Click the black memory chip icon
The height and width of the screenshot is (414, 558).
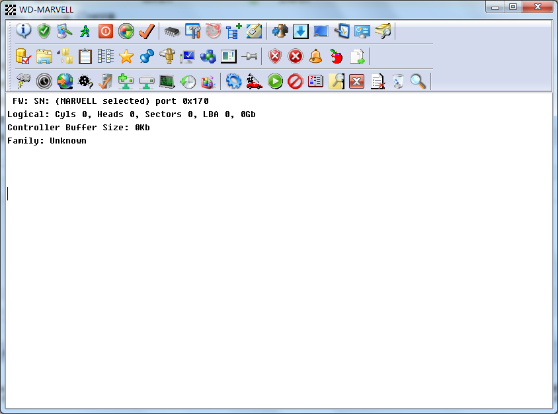tap(173, 32)
